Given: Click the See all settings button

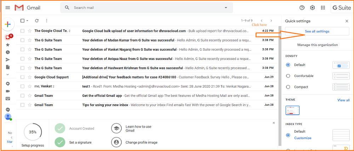Looking at the screenshot, I should pos(317,32).
